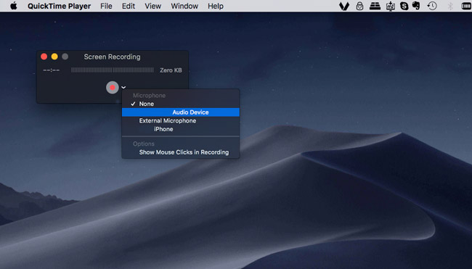Open the File menu

pyautogui.click(x=106, y=6)
